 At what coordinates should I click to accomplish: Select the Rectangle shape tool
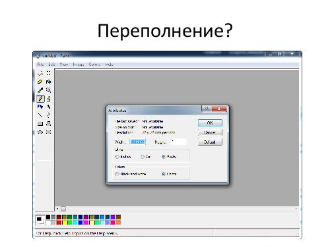pyautogui.click(x=40, y=124)
